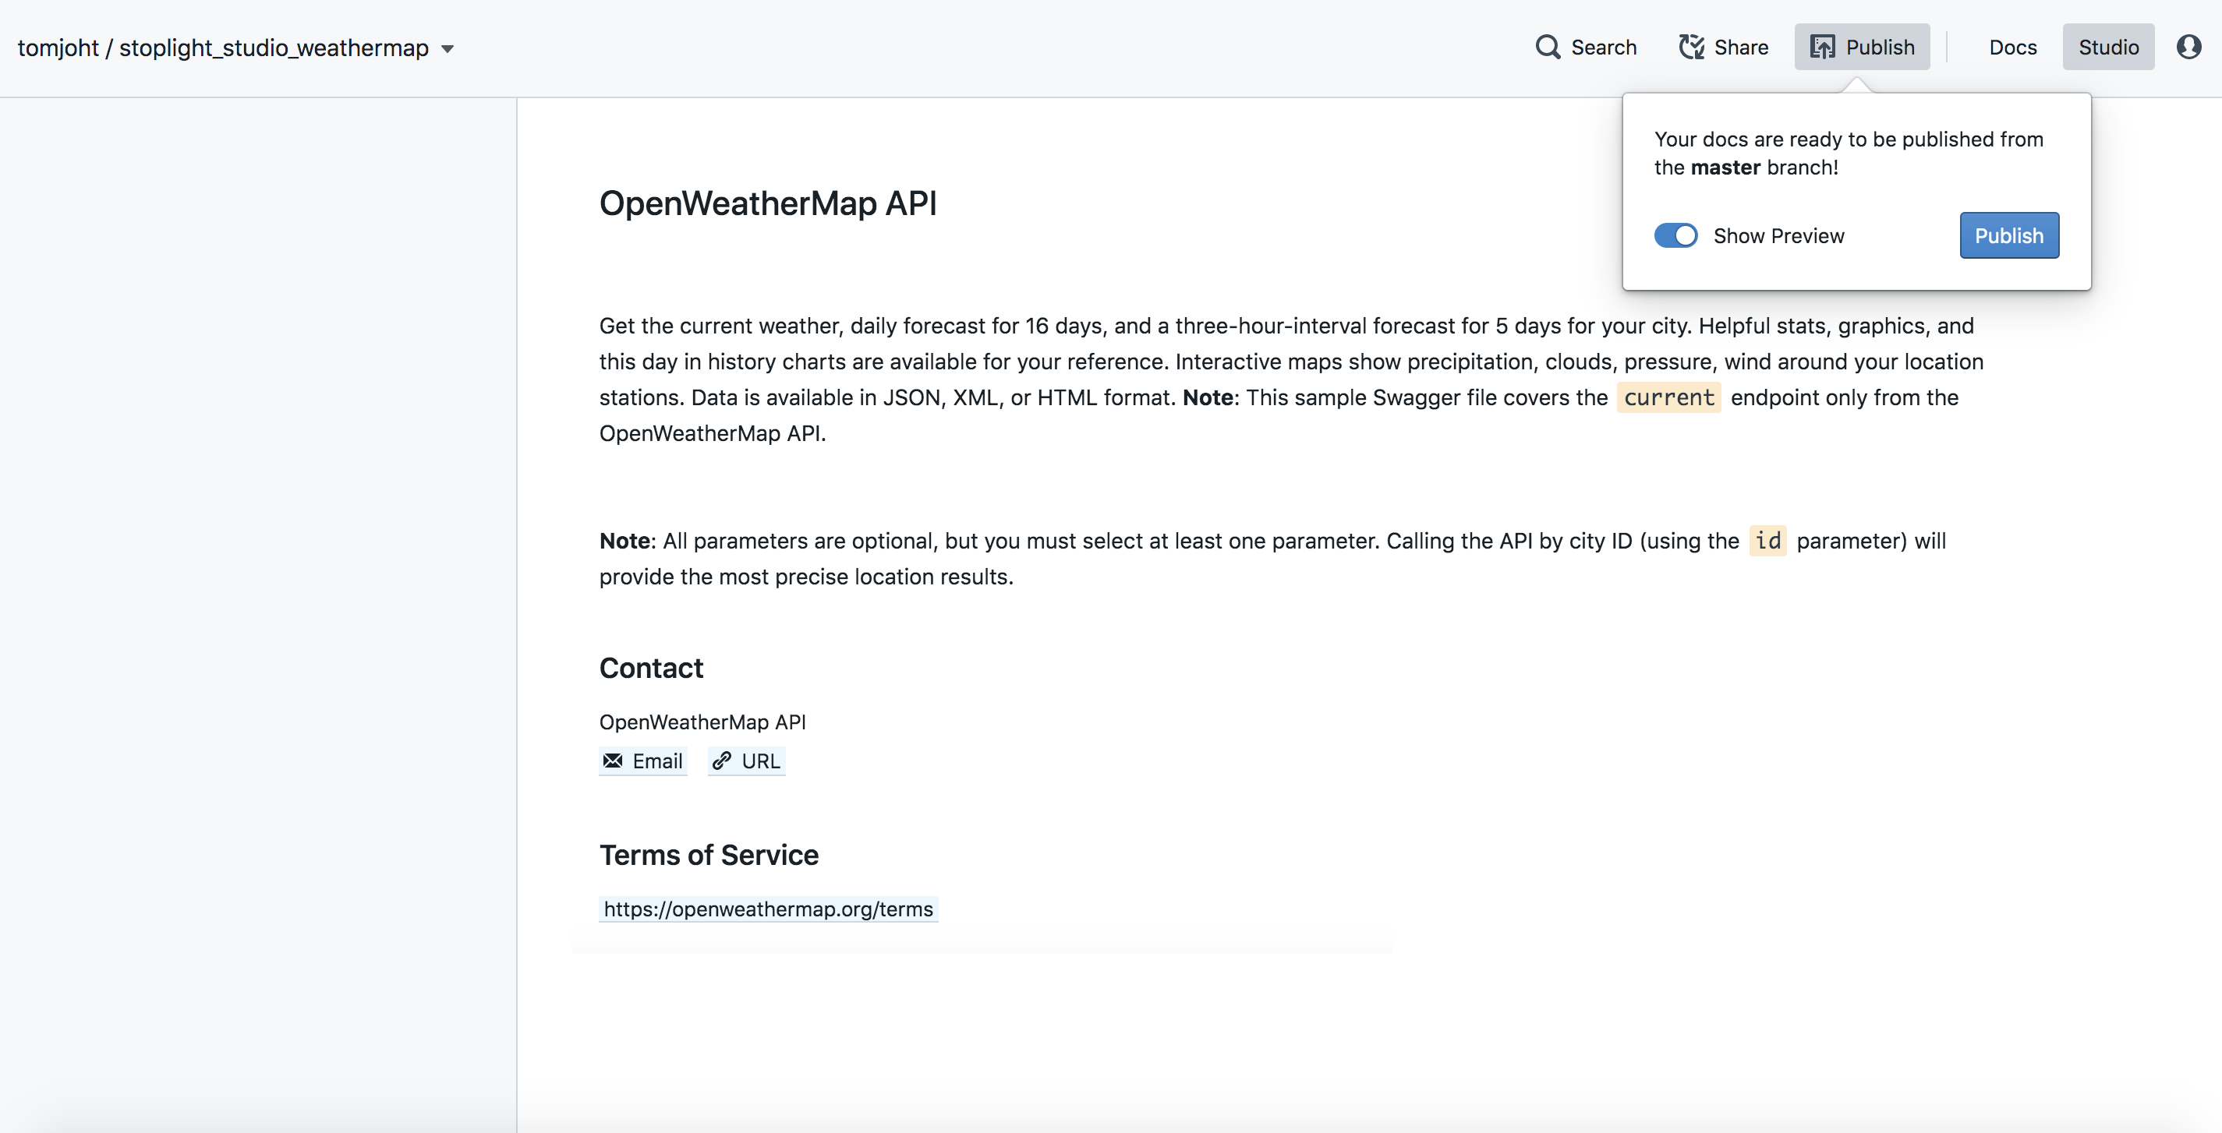The height and width of the screenshot is (1133, 2222).
Task: Open the Share menu item
Action: pos(1724,47)
